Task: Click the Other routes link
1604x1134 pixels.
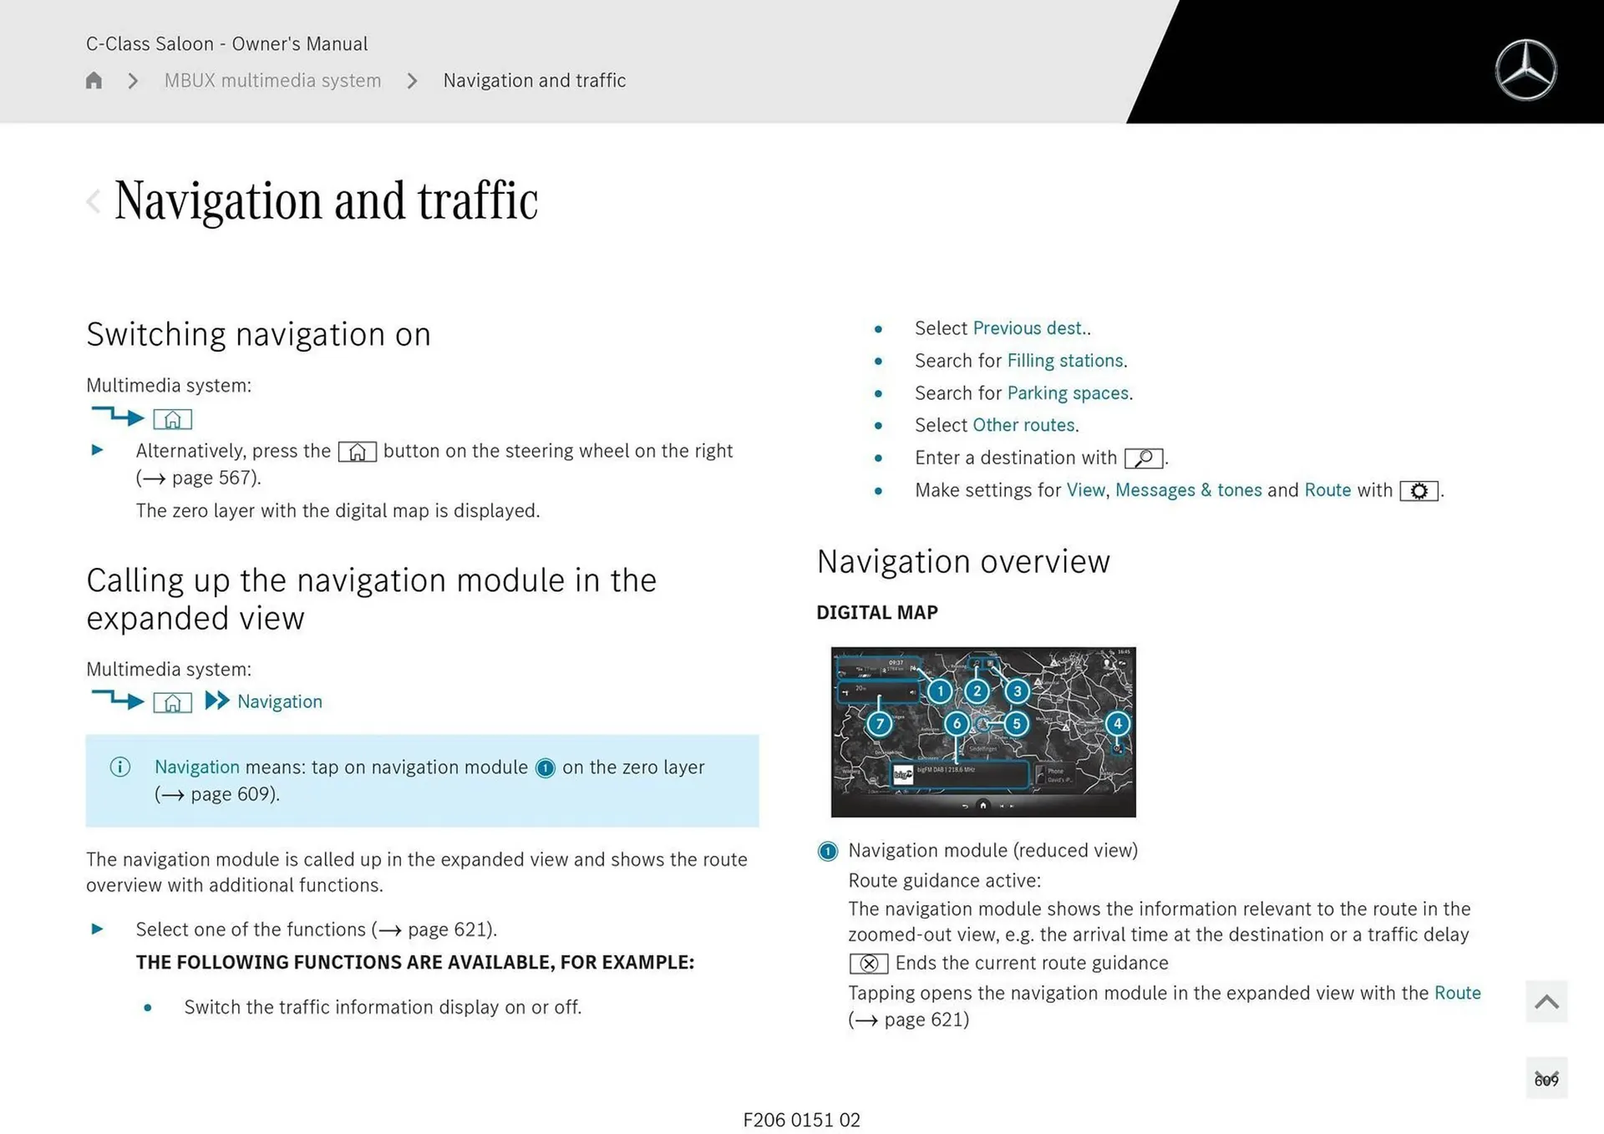Action: (x=1023, y=425)
